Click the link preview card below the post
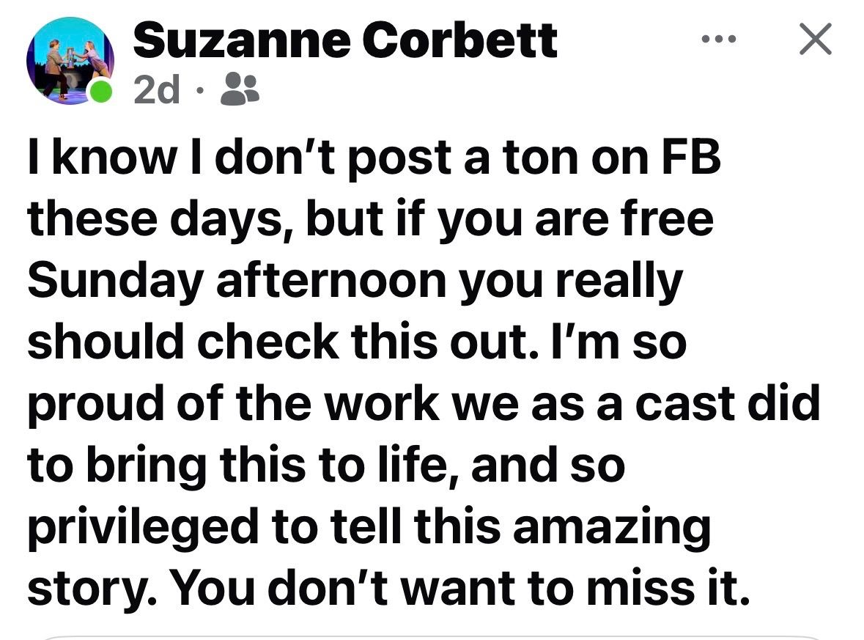Screen dimensions: 864x640 tap(432, 636)
